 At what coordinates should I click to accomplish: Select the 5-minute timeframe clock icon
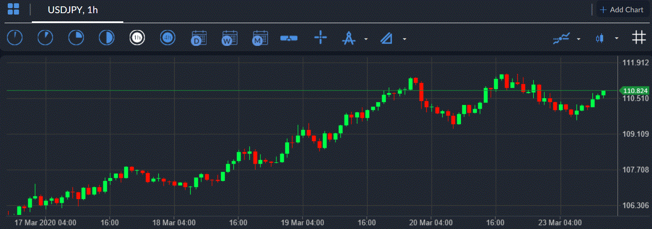45,38
